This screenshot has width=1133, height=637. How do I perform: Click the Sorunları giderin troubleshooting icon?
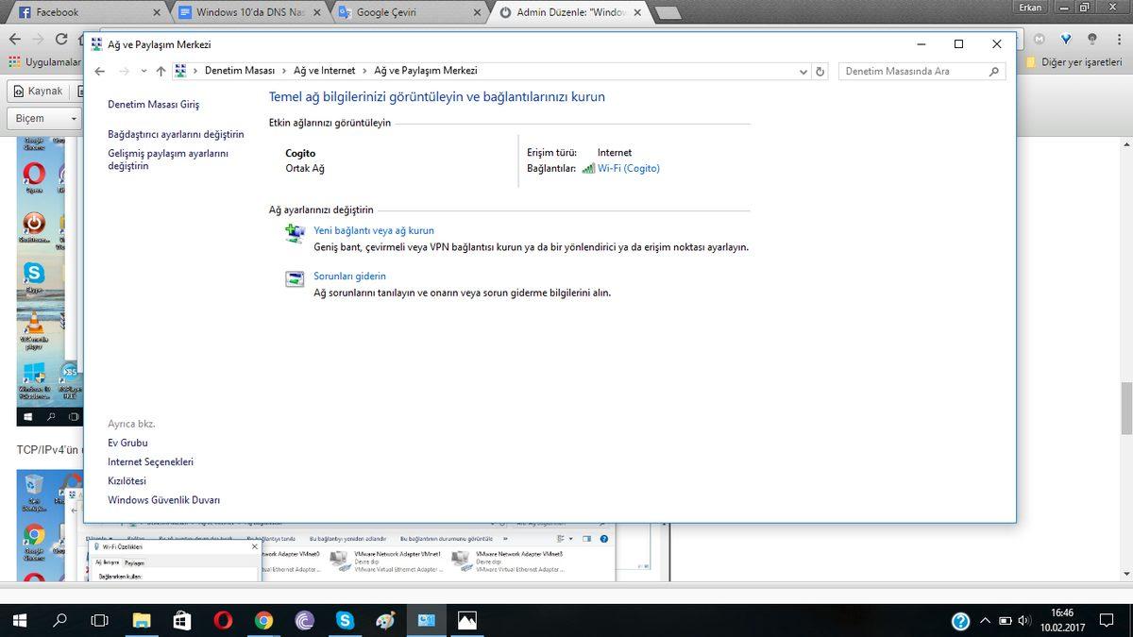pyautogui.click(x=294, y=277)
